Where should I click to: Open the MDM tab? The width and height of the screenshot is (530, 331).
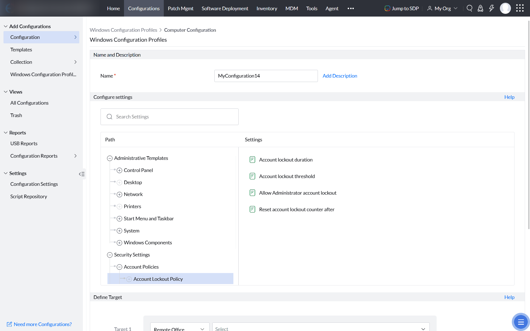point(292,8)
